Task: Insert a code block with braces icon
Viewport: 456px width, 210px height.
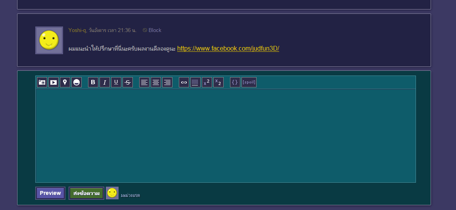Action: [x=235, y=82]
